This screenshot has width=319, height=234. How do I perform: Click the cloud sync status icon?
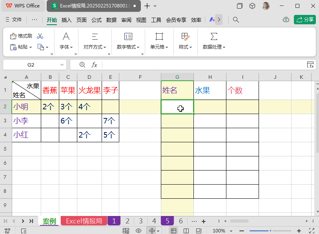(286, 20)
